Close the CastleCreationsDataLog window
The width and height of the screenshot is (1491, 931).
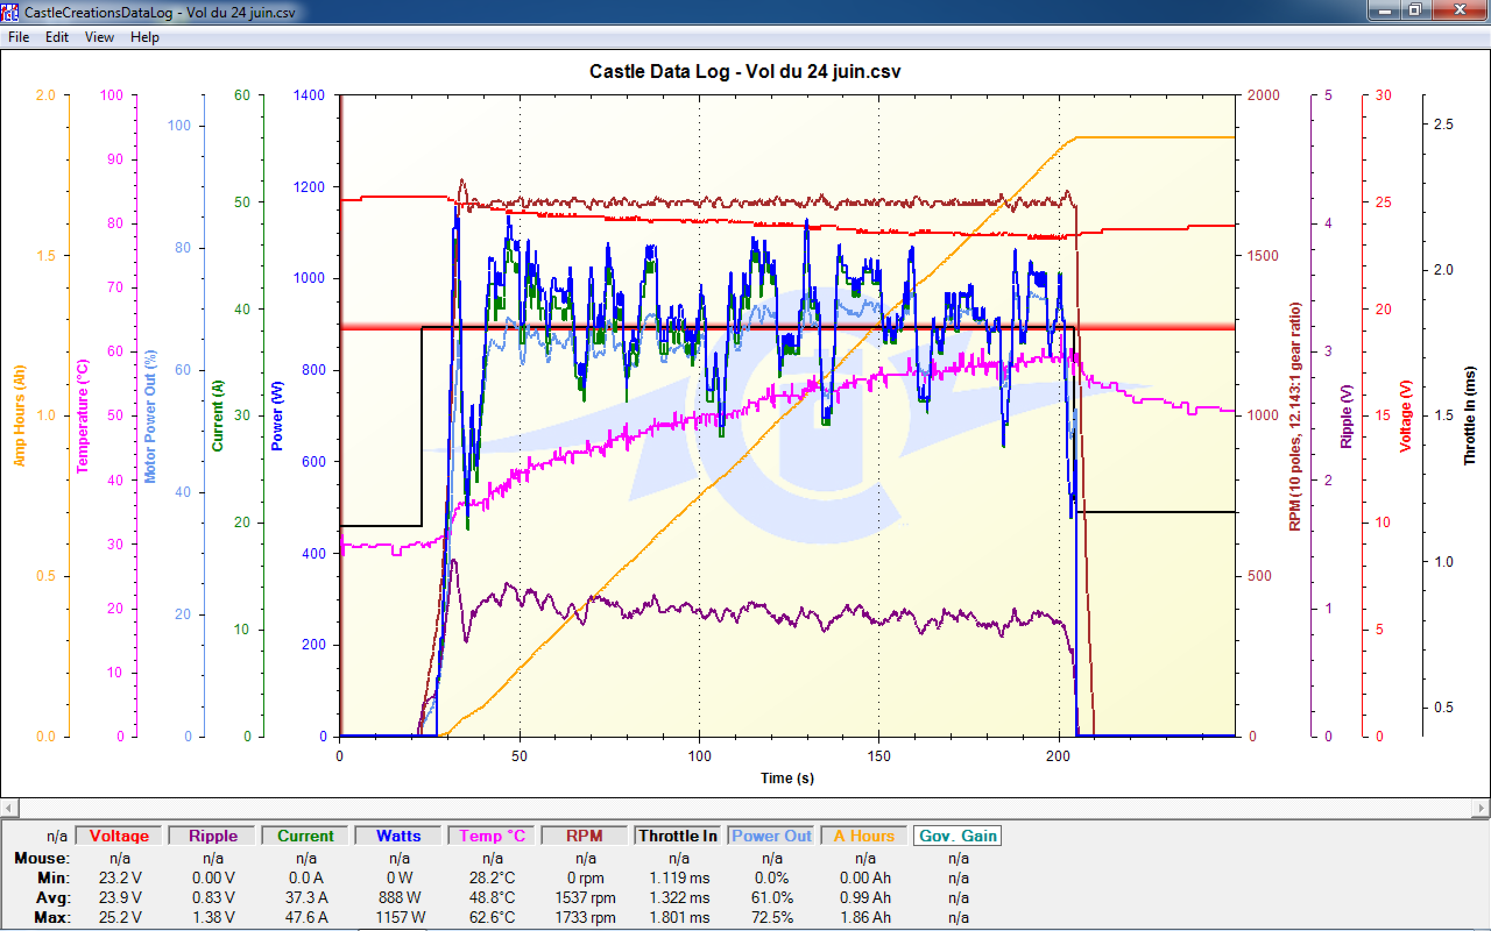click(1460, 10)
